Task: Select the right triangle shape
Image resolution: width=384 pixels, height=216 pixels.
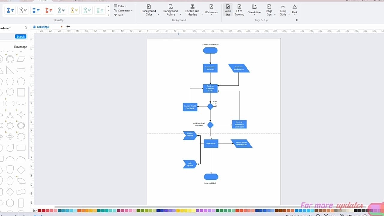Action: pyautogui.click(x=10, y=70)
